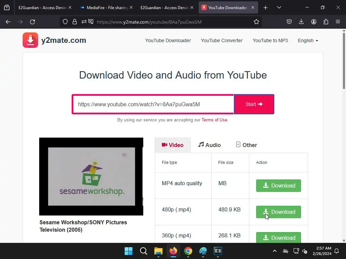Screen dimensions: 346x259
Task: Click the blocked autoplay icon in the address bar
Action: (x=91, y=22)
